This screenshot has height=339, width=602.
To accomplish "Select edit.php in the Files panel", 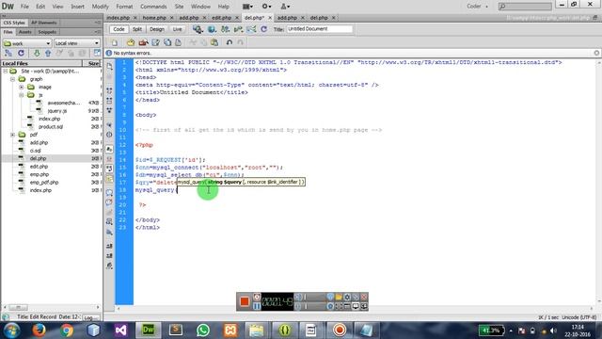I will coord(39,167).
